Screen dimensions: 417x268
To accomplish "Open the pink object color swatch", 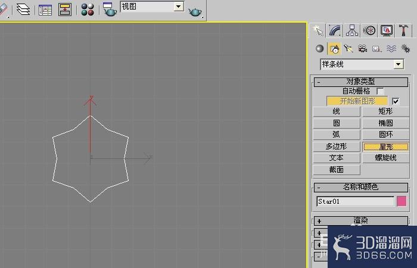I will pyautogui.click(x=402, y=201).
